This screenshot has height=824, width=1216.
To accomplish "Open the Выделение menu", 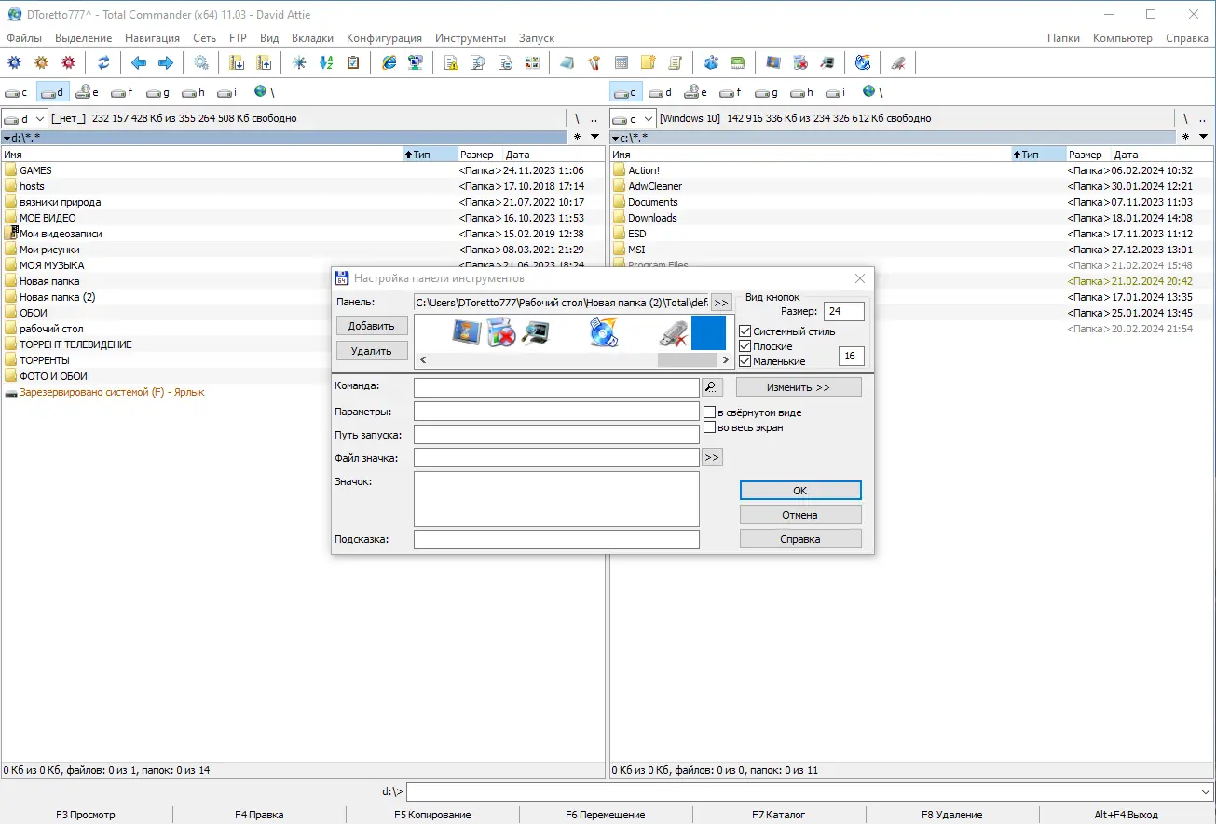I will click(83, 38).
